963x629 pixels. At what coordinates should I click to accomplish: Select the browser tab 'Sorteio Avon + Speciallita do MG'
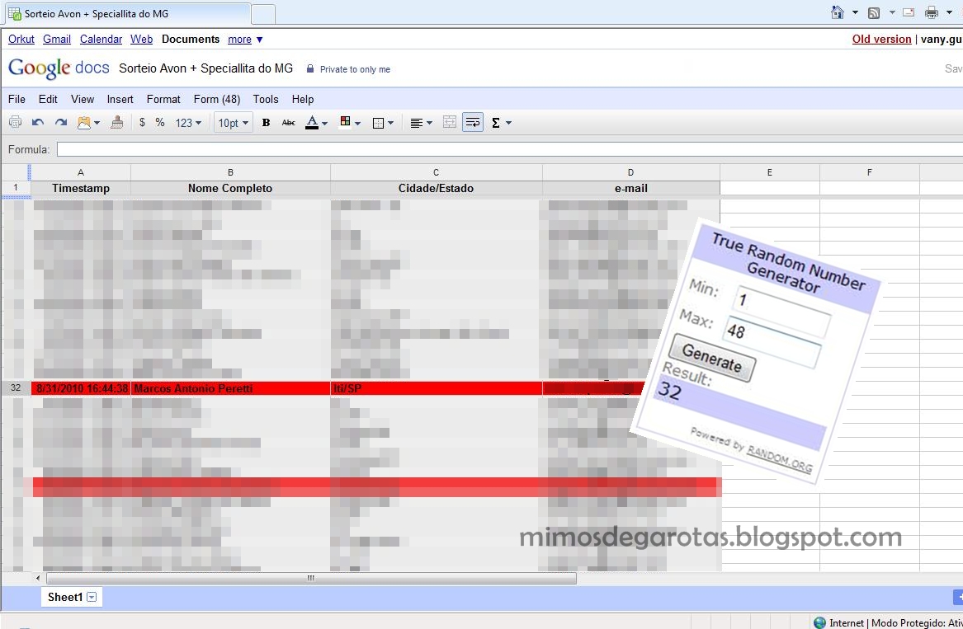126,13
